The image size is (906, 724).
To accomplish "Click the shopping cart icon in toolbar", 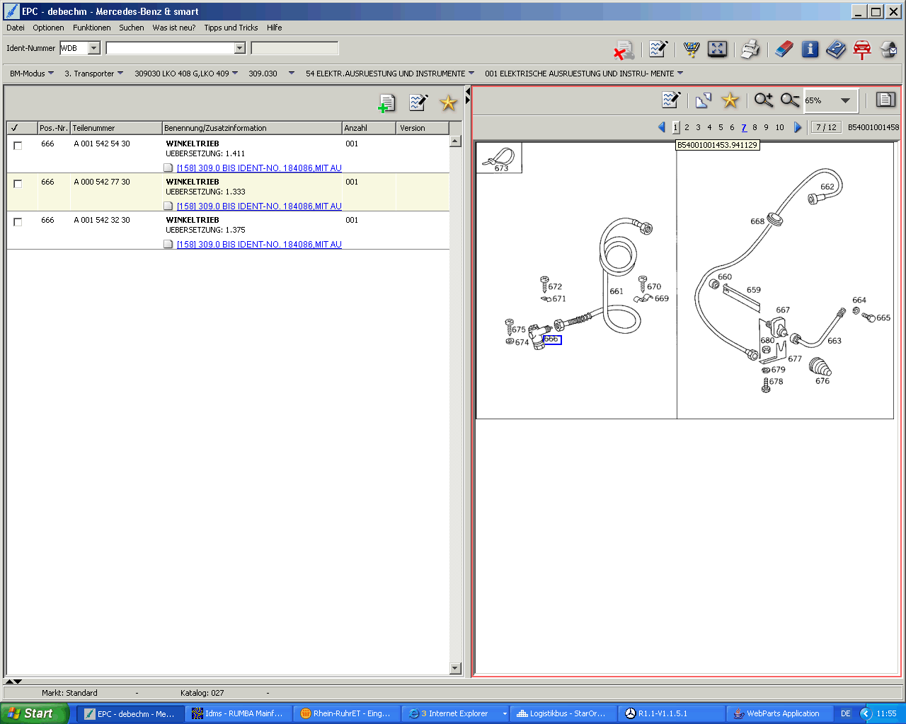I will click(691, 49).
